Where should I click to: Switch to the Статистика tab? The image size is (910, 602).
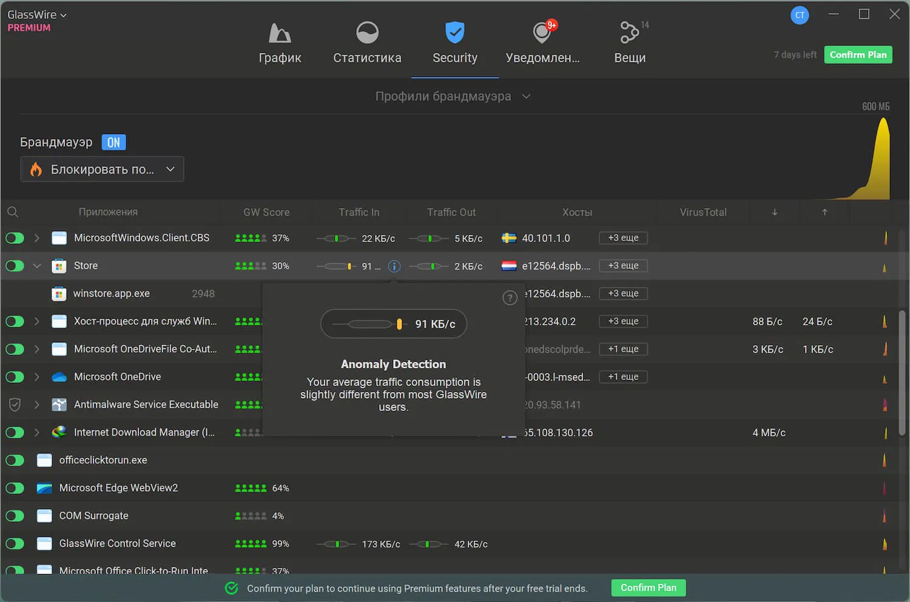(x=367, y=43)
